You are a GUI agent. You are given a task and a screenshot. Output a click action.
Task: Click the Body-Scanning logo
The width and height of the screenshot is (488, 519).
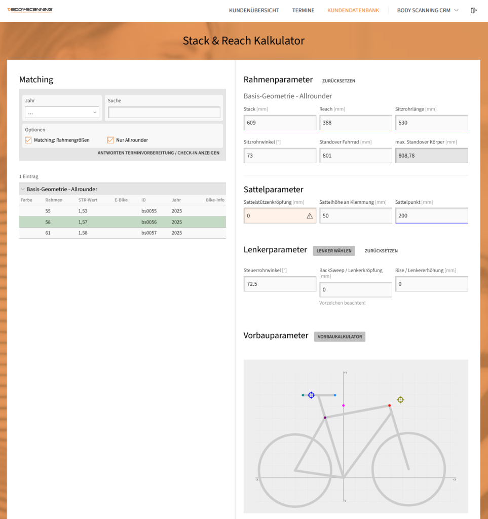30,10
